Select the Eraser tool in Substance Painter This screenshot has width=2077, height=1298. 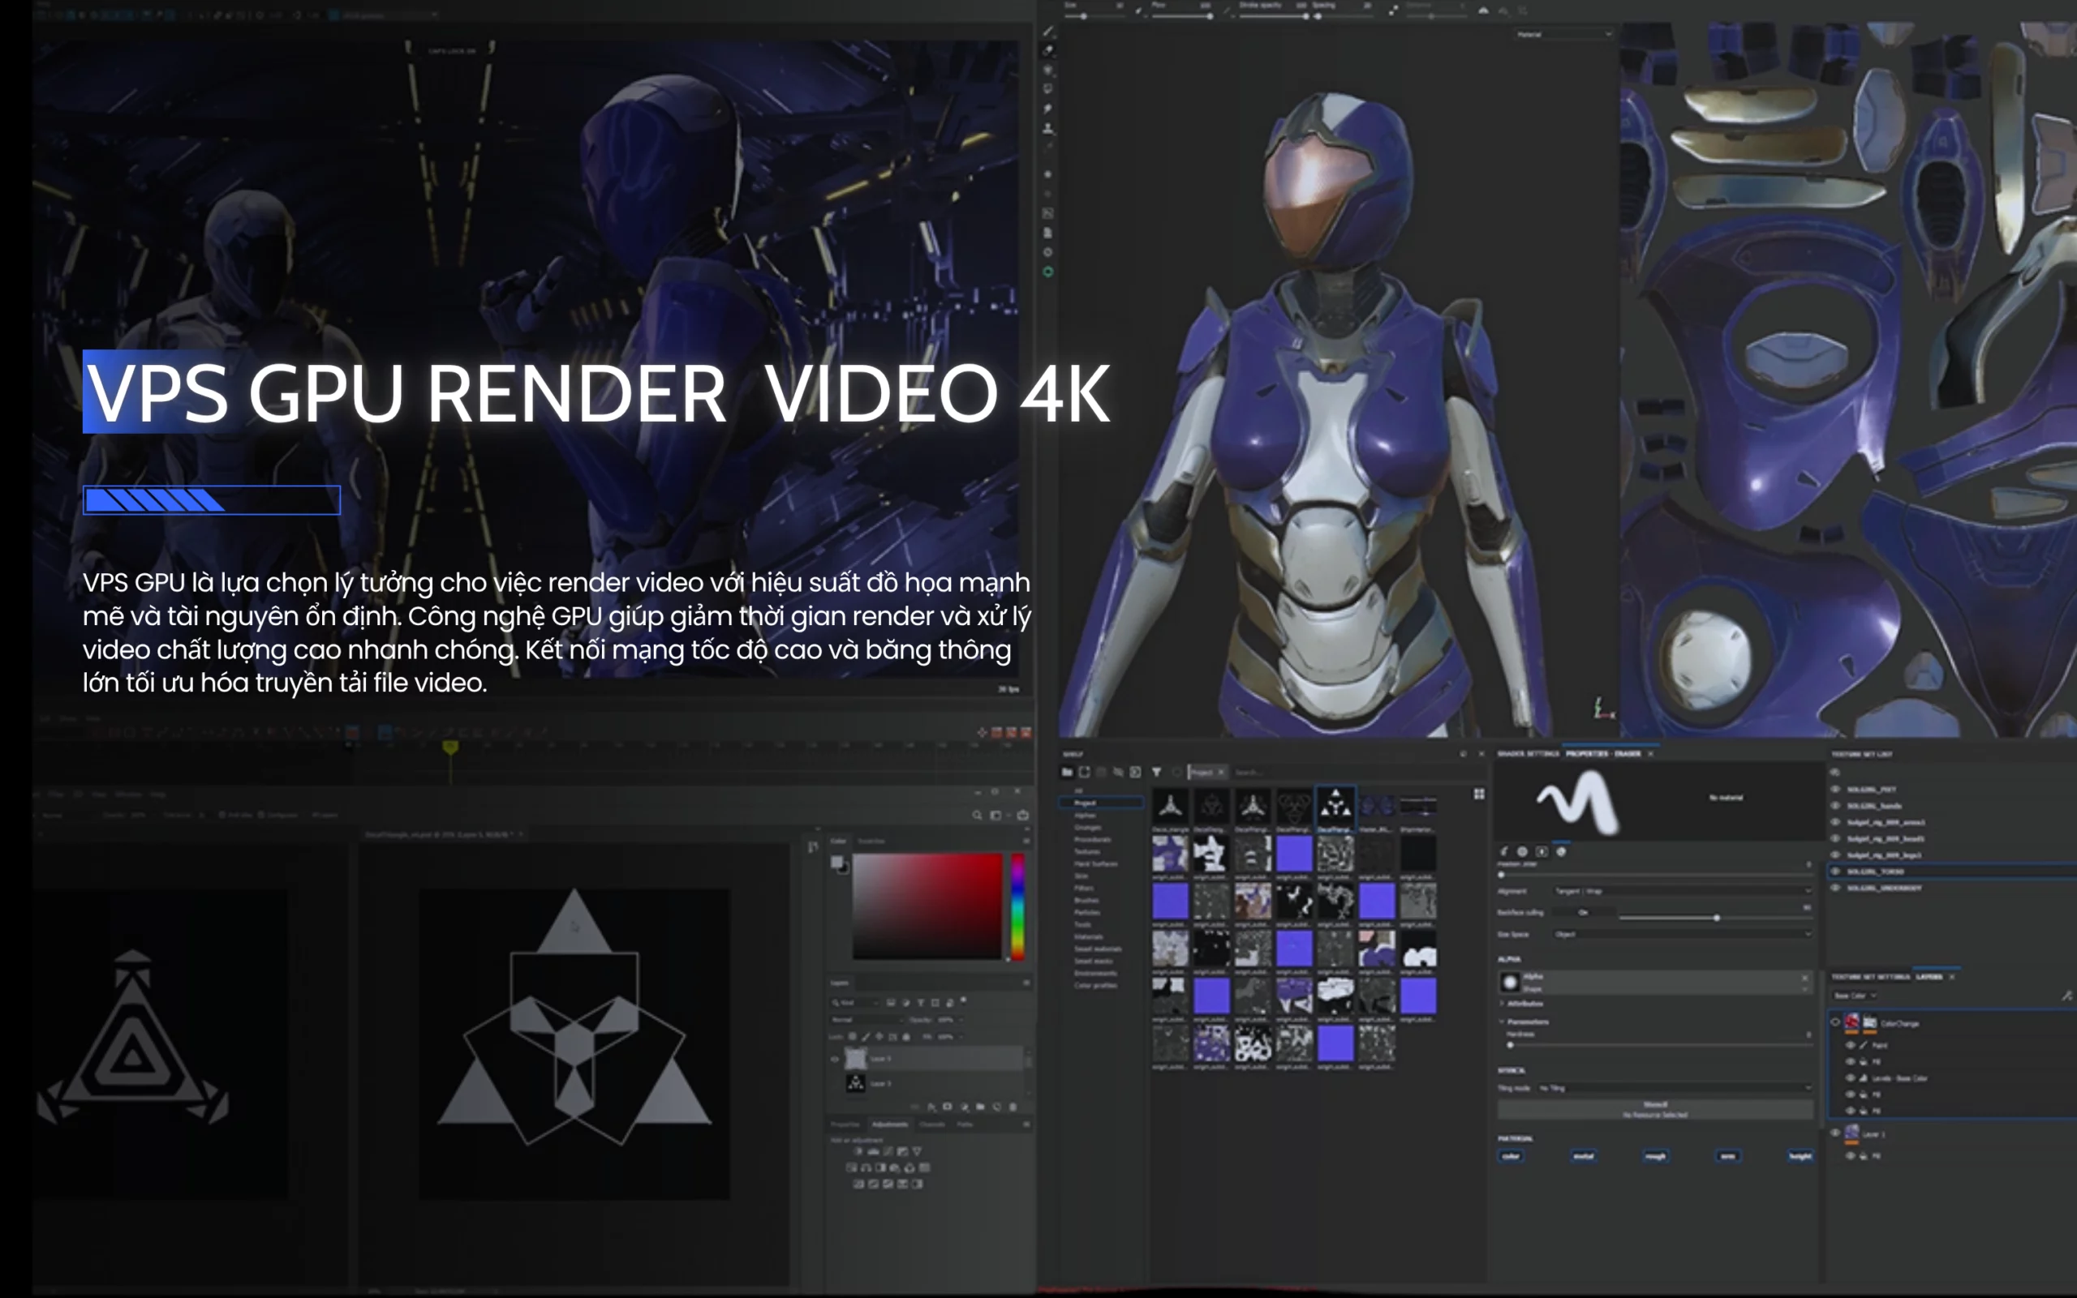pyautogui.click(x=1048, y=50)
